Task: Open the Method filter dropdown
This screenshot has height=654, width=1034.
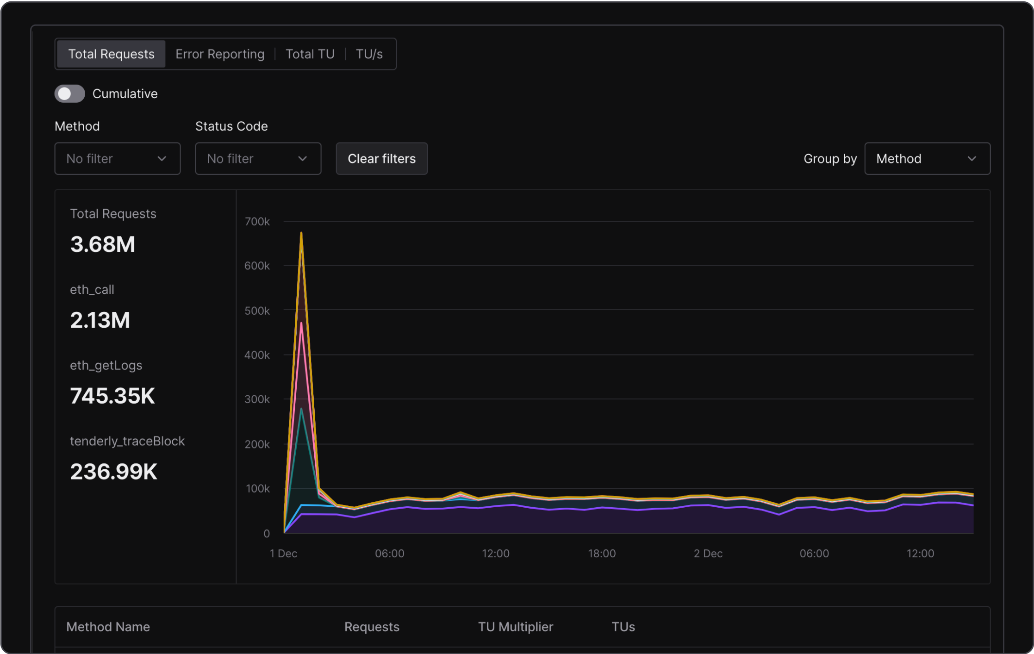Action: click(x=117, y=159)
